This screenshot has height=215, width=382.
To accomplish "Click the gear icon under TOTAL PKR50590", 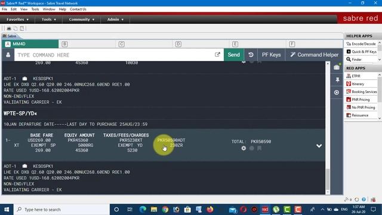I will [x=244, y=148].
